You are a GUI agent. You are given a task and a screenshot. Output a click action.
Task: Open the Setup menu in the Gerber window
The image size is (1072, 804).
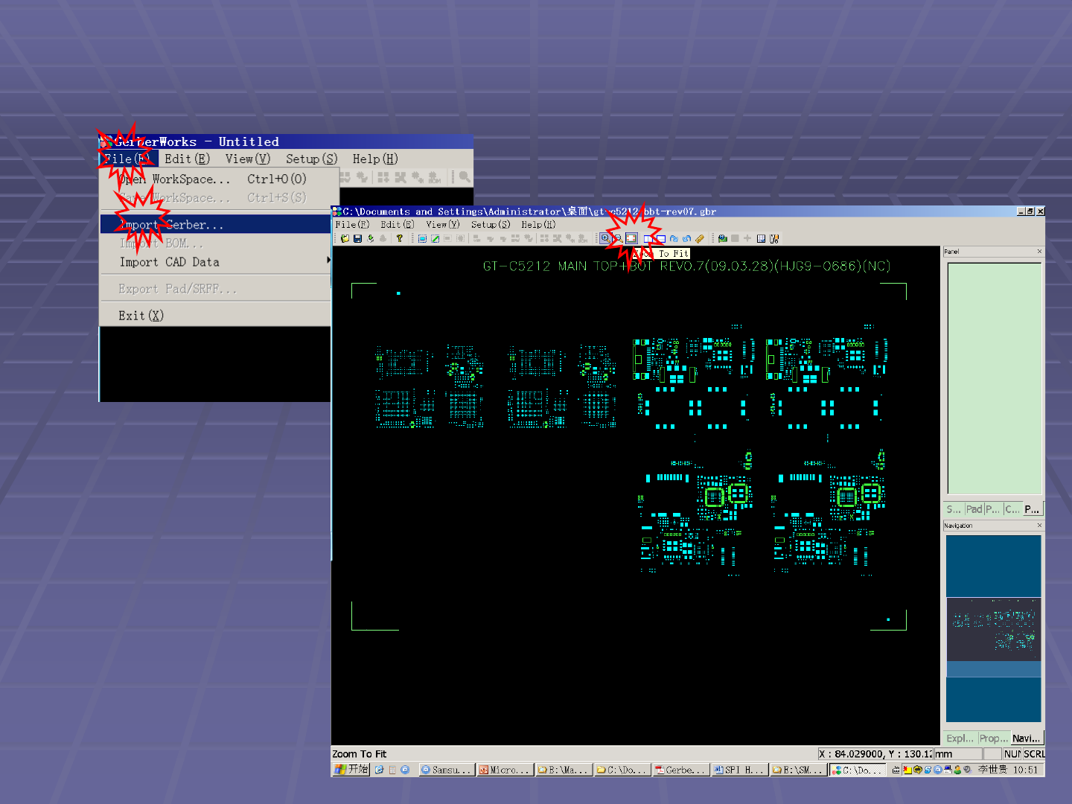[x=490, y=224]
